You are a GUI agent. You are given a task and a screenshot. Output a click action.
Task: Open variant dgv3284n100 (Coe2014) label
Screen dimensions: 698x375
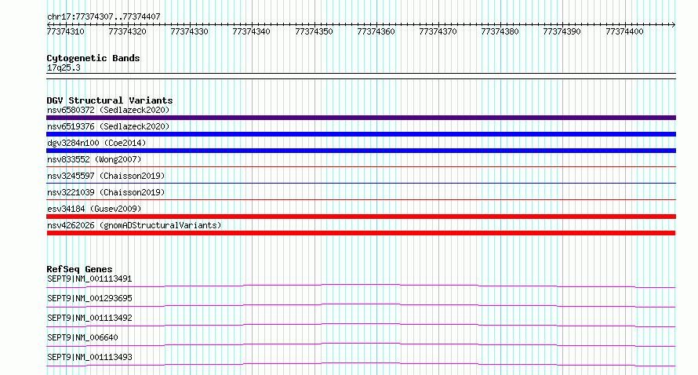tap(96, 143)
